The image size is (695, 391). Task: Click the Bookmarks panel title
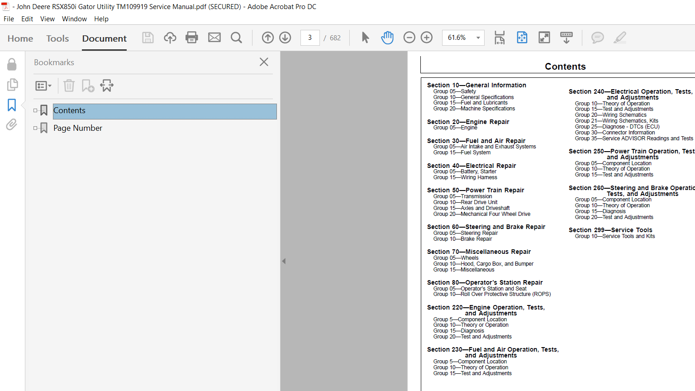[54, 62]
